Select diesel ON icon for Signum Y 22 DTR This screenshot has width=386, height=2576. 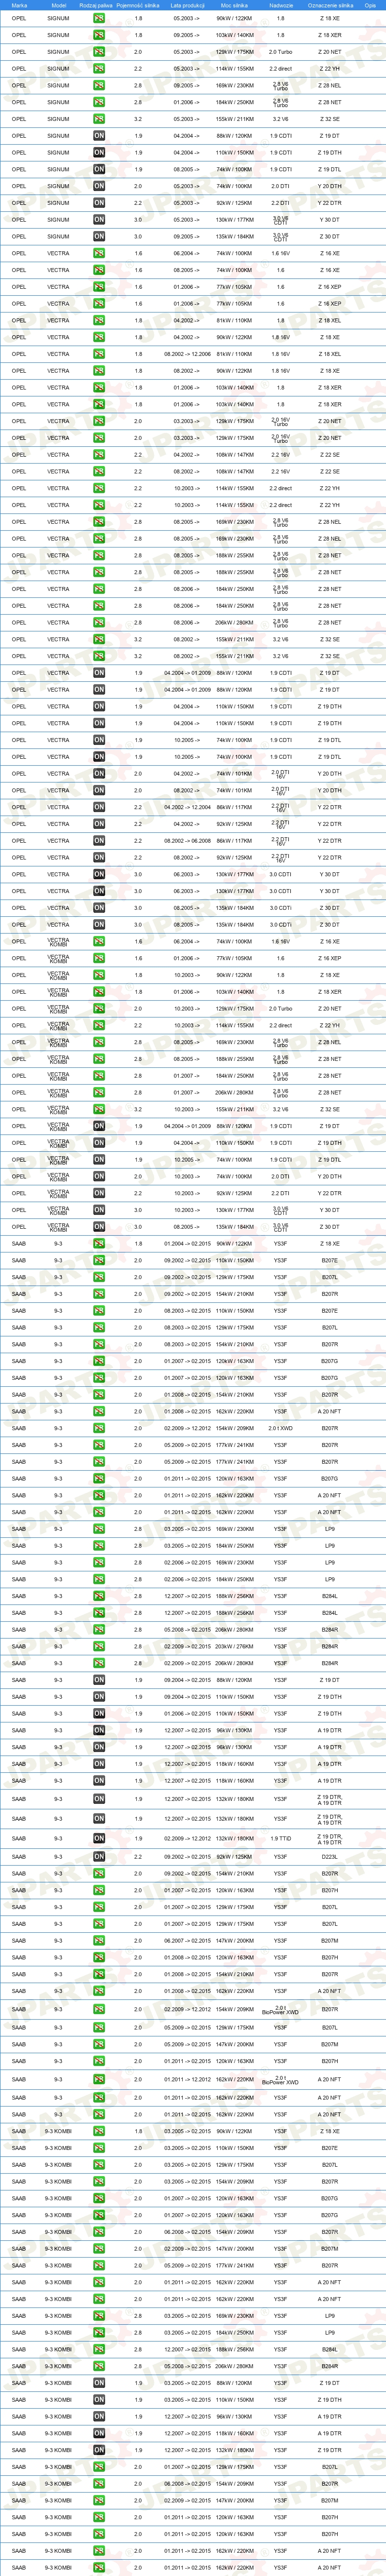tap(99, 203)
